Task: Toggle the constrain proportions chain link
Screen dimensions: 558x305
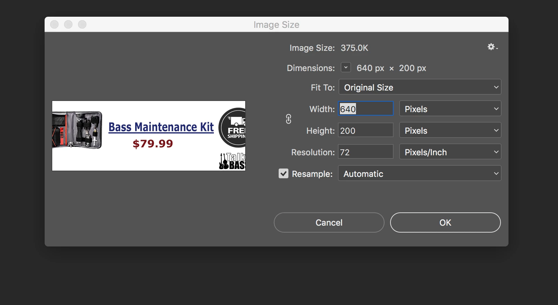Action: (x=288, y=119)
